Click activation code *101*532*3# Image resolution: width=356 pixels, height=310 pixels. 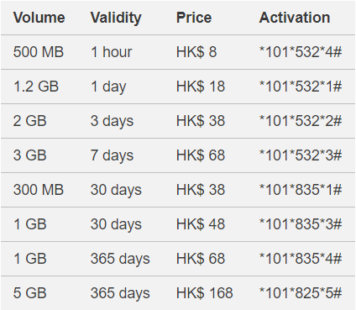301,155
